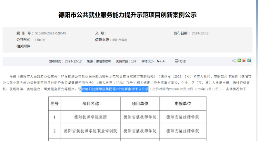Click the page title 德阳市公共就业服务能力提升示范项目创新案例公示
The image size is (258, 141).
[127, 15]
